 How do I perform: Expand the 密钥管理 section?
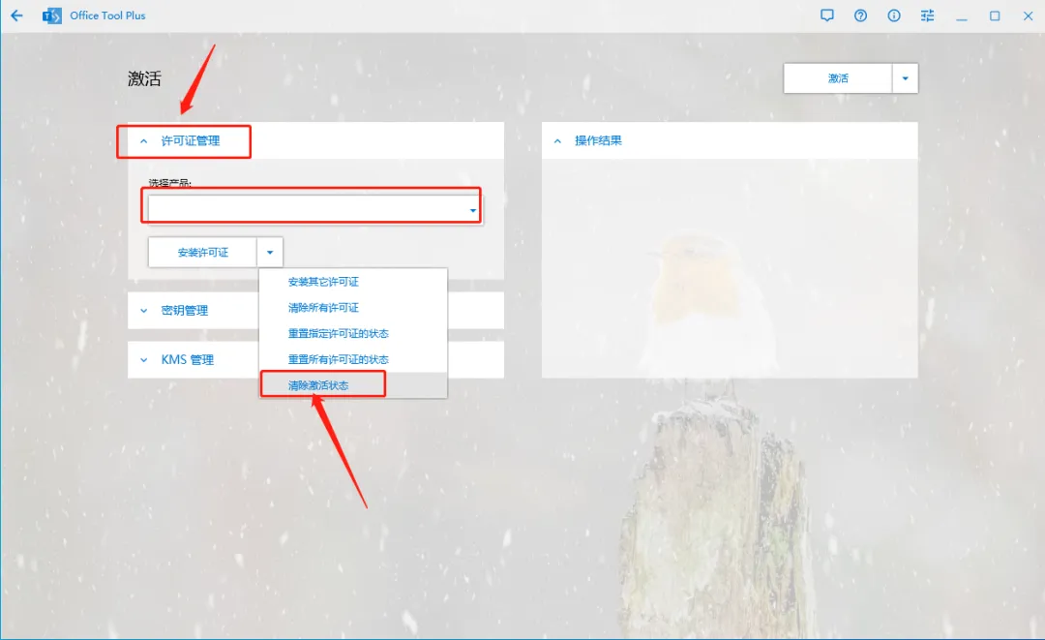315,310
